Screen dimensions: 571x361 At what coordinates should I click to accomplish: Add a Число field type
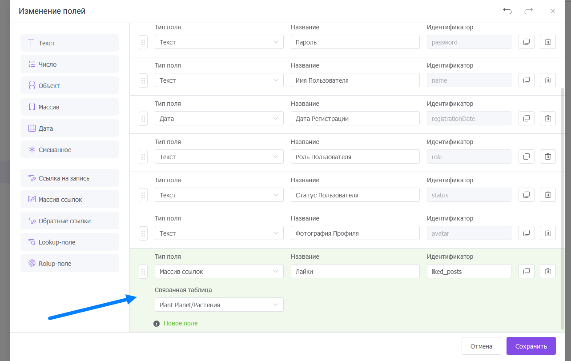point(69,64)
